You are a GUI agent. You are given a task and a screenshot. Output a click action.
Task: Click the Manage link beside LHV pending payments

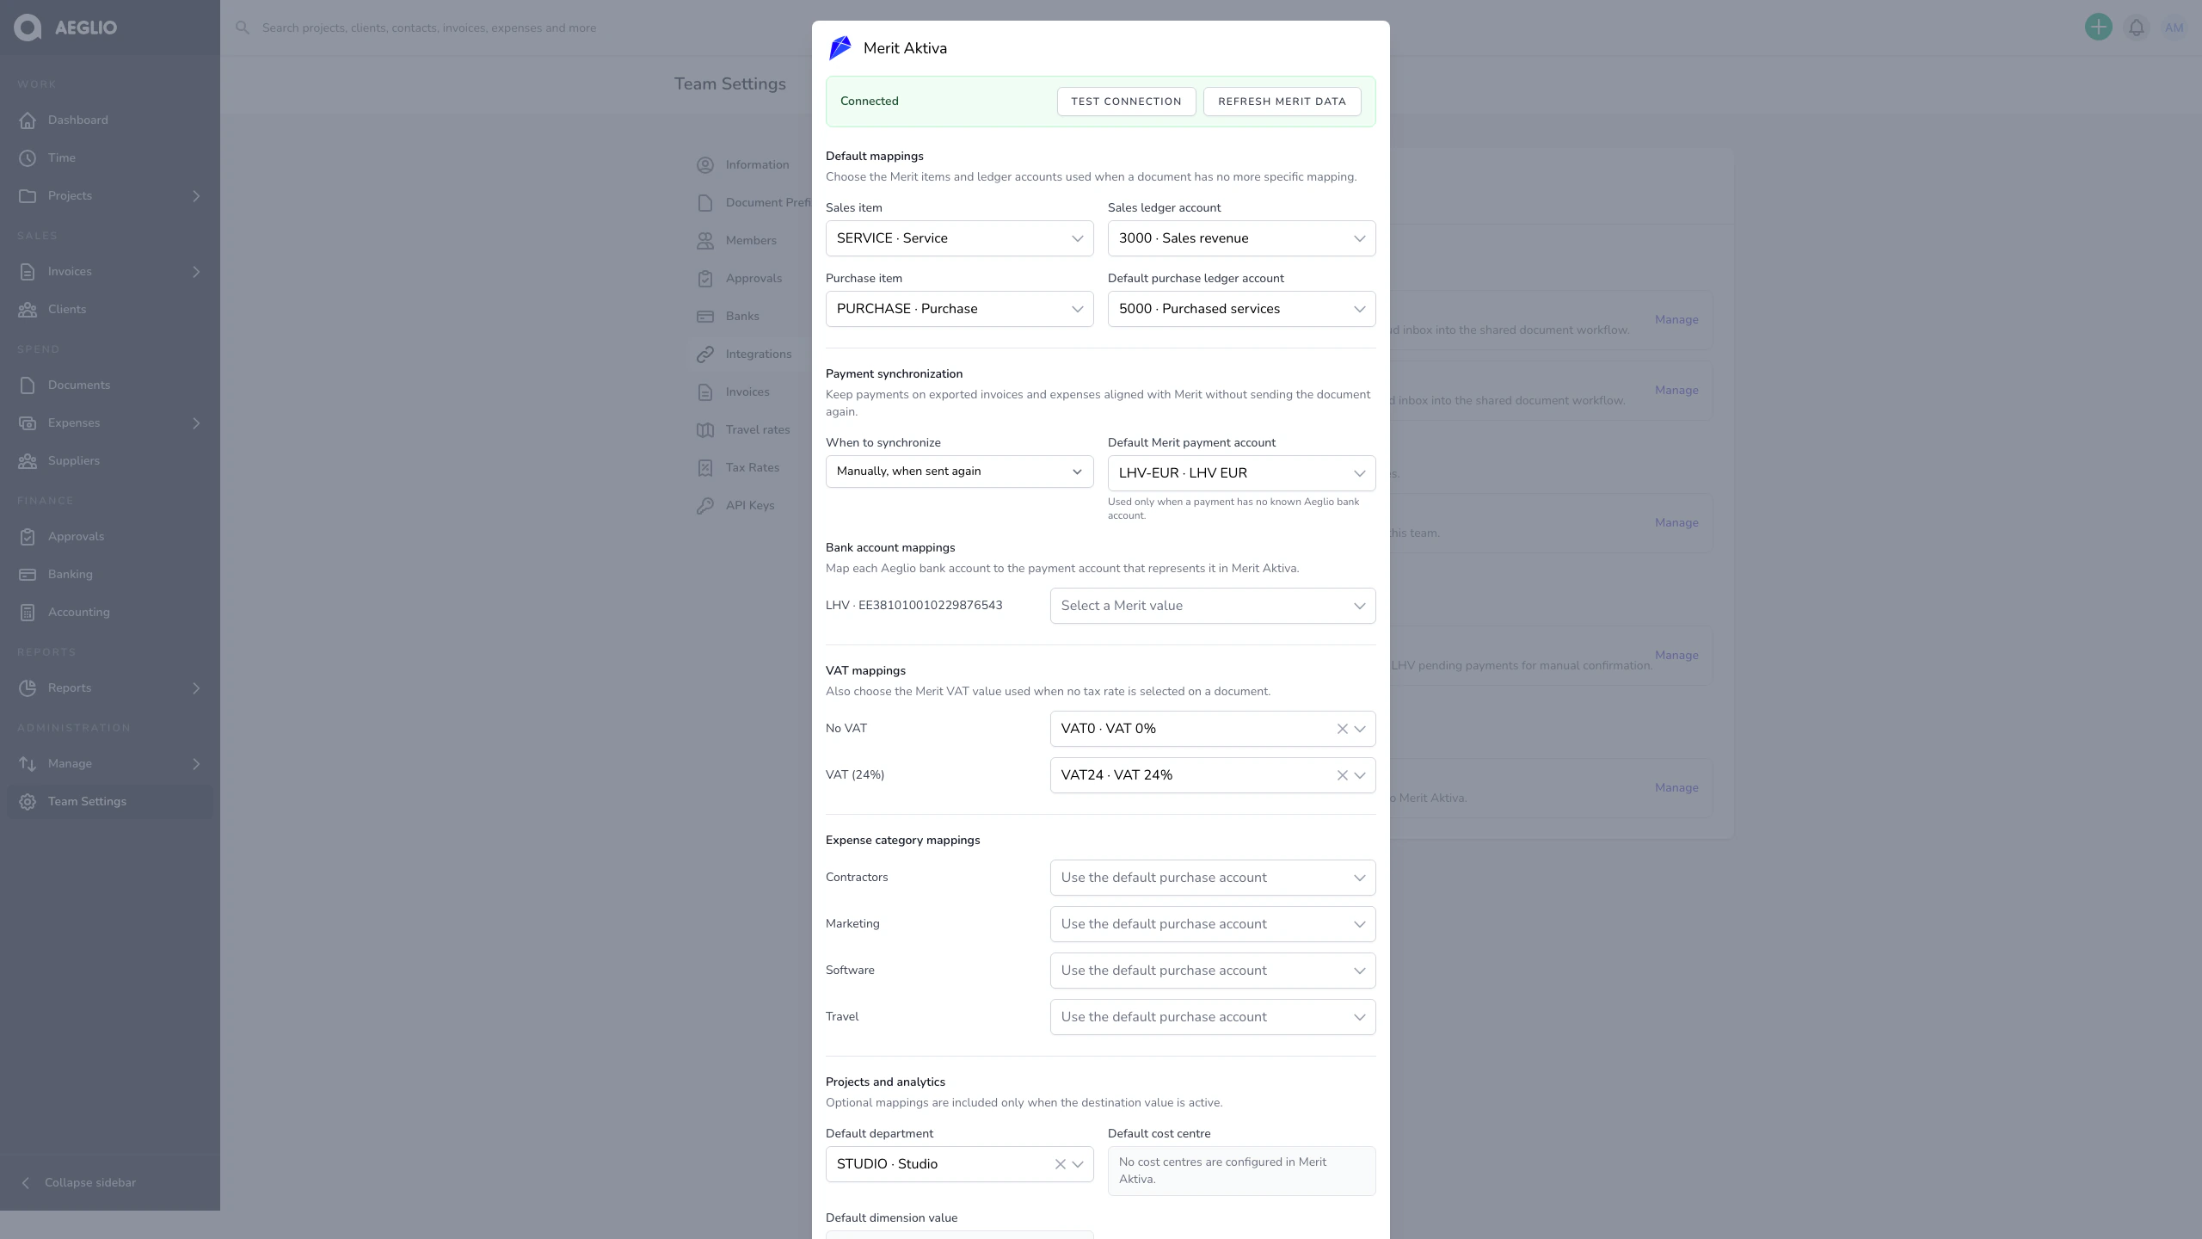pyautogui.click(x=1676, y=656)
